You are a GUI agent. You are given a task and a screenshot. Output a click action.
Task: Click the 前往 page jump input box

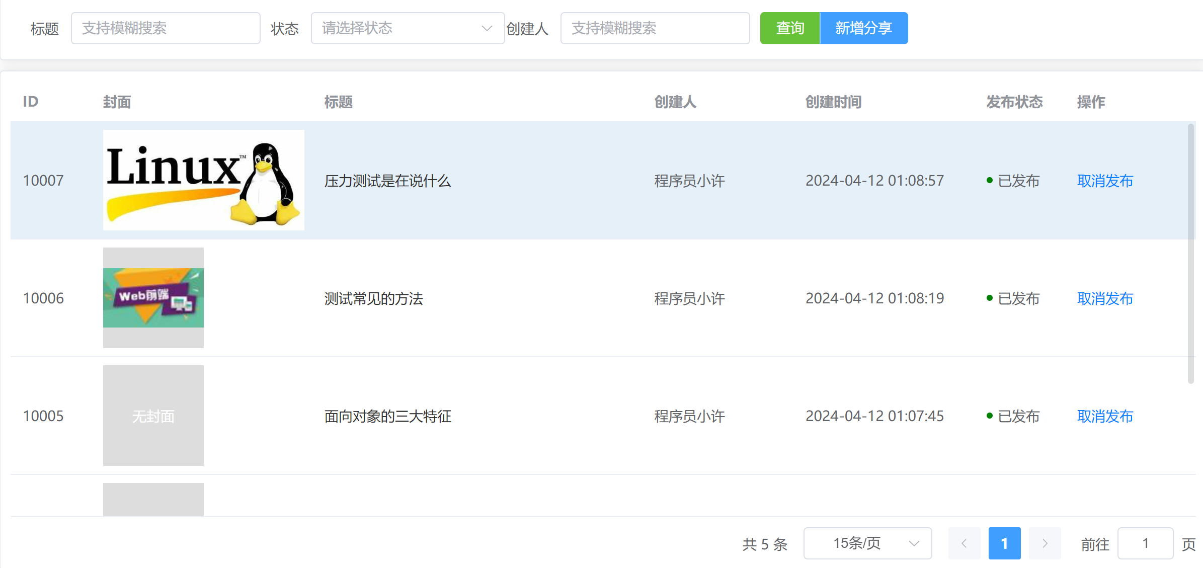click(1145, 543)
